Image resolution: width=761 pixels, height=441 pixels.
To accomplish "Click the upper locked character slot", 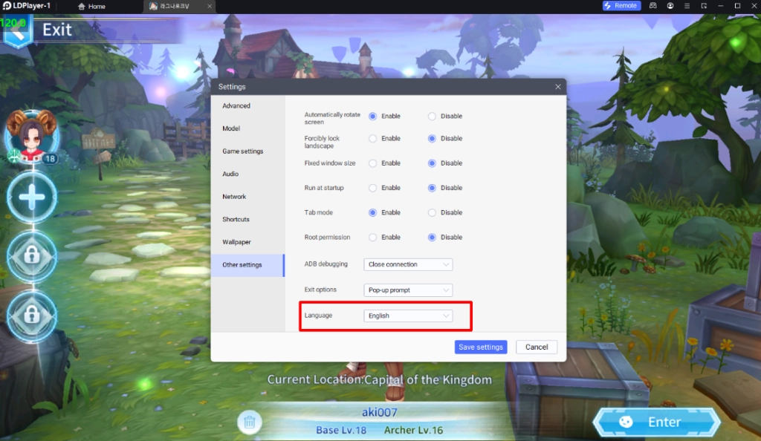I will (x=32, y=256).
